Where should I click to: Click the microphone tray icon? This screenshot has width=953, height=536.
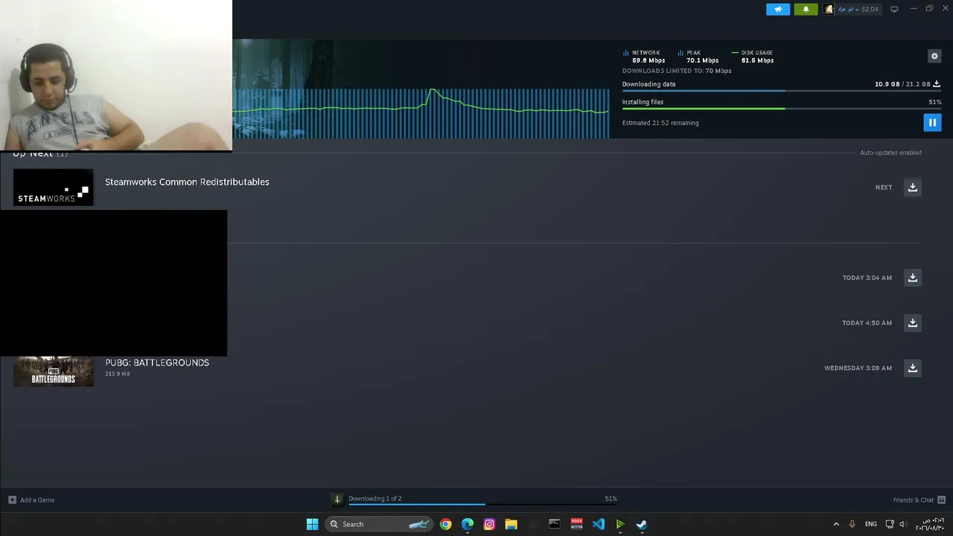[852, 524]
